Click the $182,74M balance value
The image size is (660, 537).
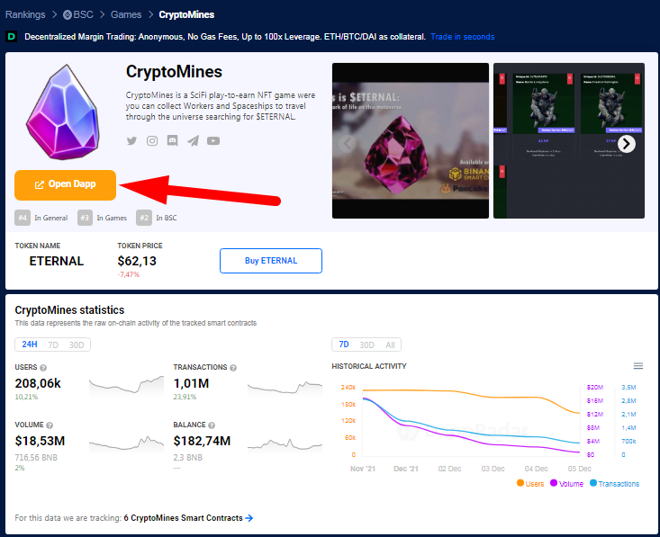[x=202, y=441]
